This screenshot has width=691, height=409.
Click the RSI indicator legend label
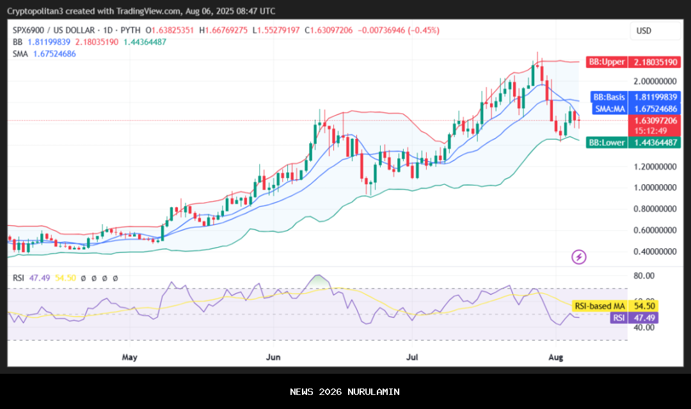coord(19,278)
